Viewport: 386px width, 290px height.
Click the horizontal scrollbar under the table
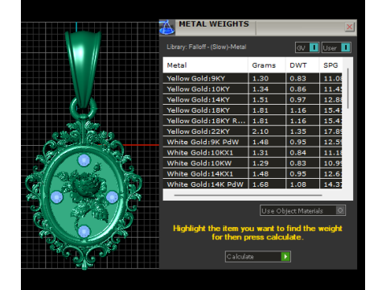pos(248,195)
